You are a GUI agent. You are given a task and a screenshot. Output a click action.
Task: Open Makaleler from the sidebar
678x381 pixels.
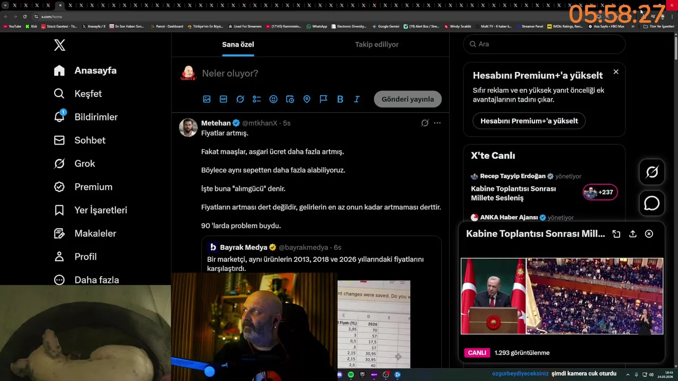(x=85, y=233)
